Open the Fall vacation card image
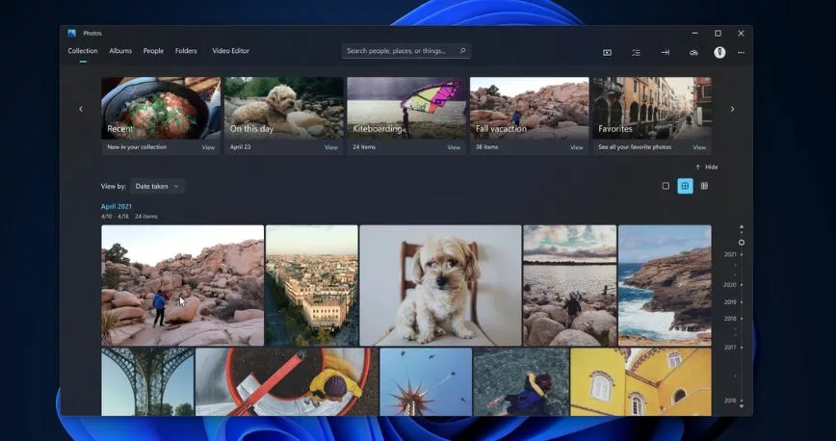Screen dimensions: 836x441 [530, 108]
